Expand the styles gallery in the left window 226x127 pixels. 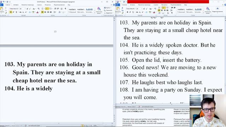pos(95,13)
